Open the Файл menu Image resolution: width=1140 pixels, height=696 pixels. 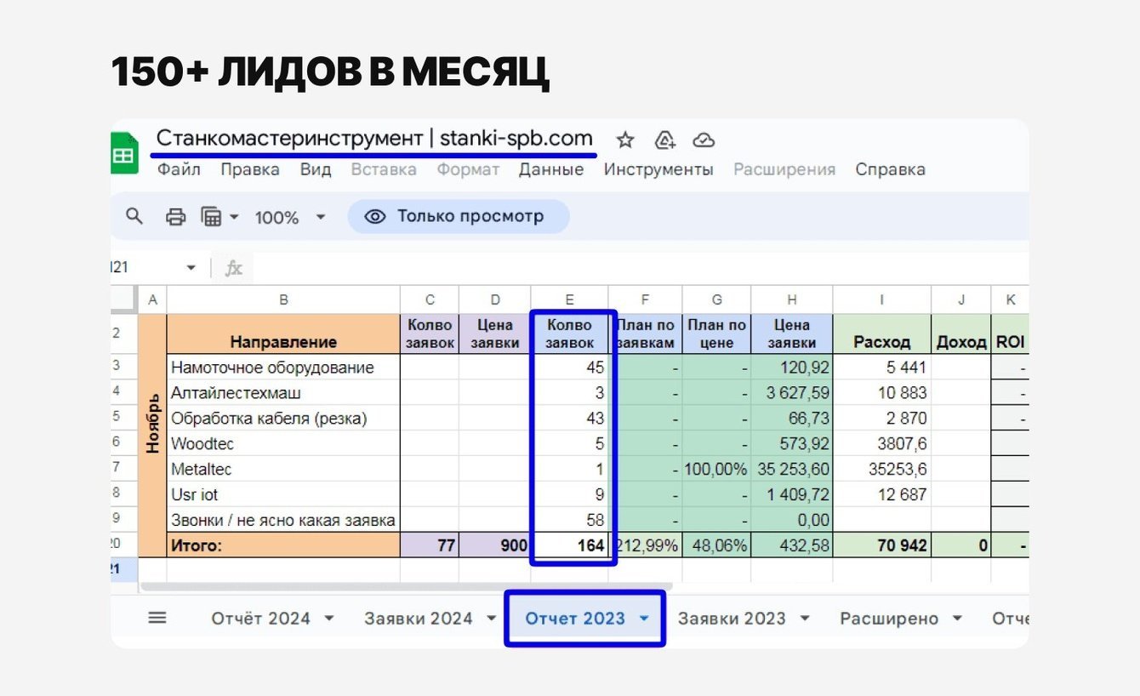[179, 169]
